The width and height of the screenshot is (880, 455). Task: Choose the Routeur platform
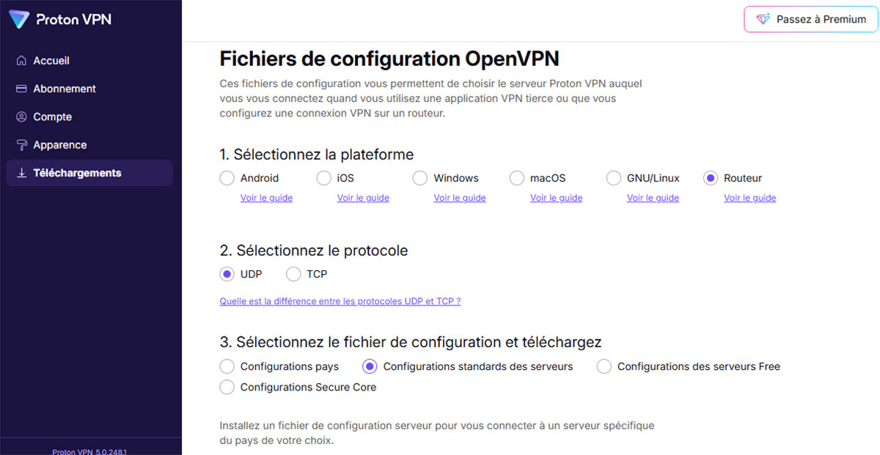(709, 177)
